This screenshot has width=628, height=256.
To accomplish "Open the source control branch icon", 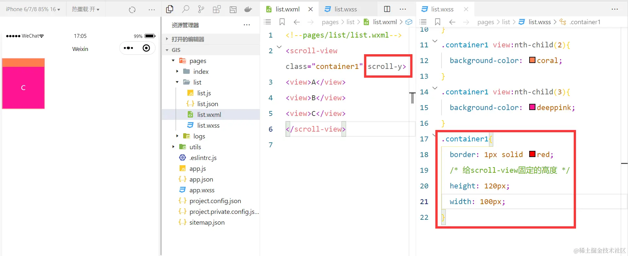I will 201,9.
